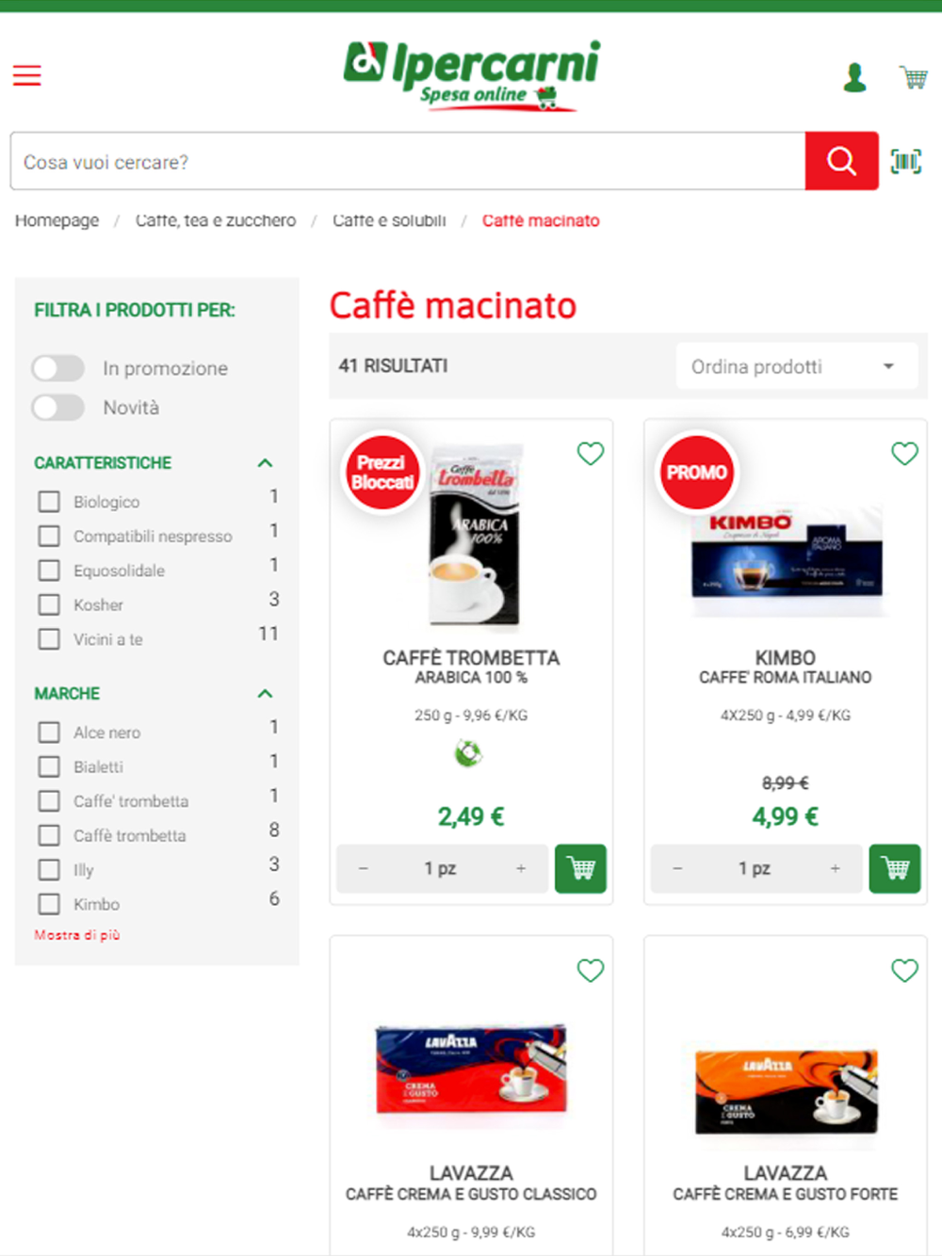
Task: Go to Homepage breadcrumb
Action: [57, 220]
